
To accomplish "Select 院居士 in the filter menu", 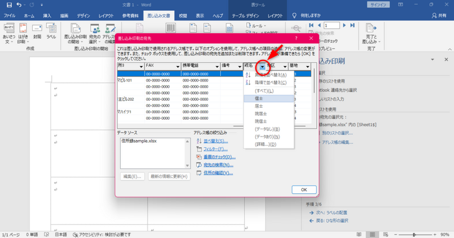I will (268, 114).
